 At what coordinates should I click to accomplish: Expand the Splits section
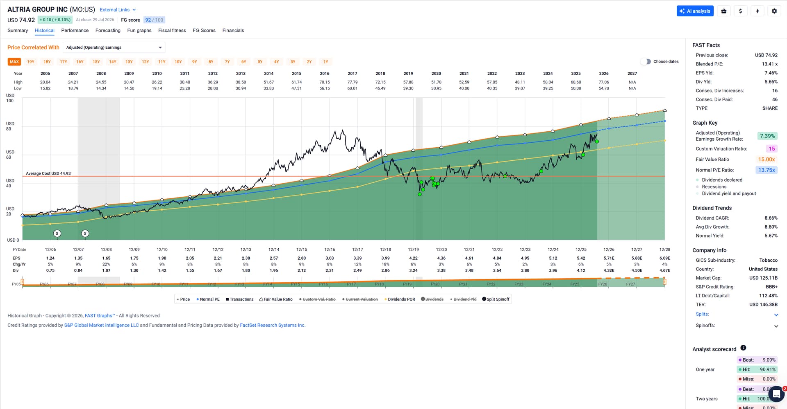(737, 315)
